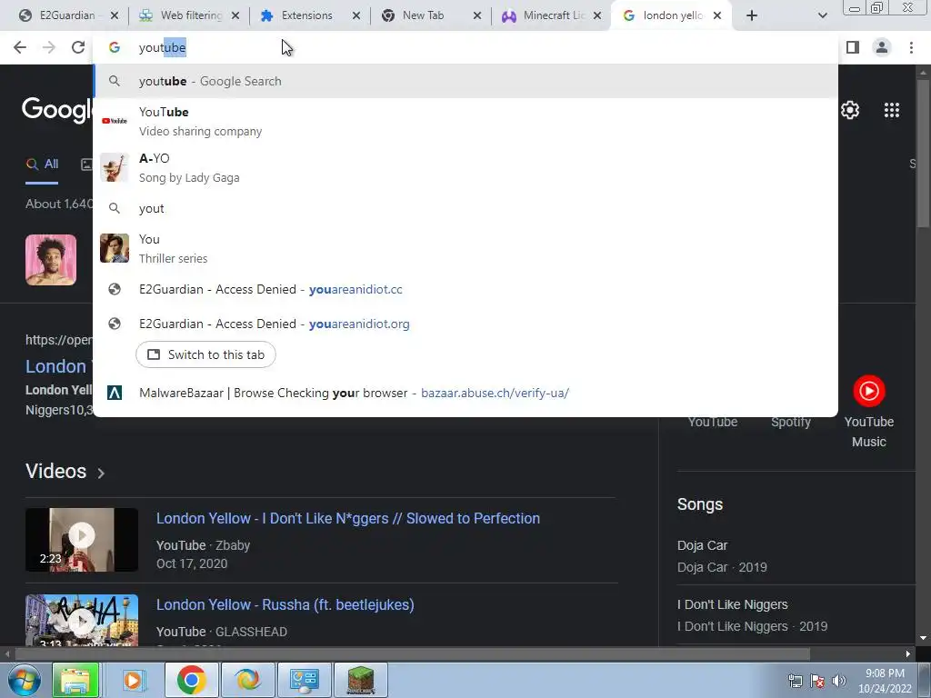Image resolution: width=931 pixels, height=698 pixels.
Task: Click the taskbar clock and date
Action: (885, 681)
